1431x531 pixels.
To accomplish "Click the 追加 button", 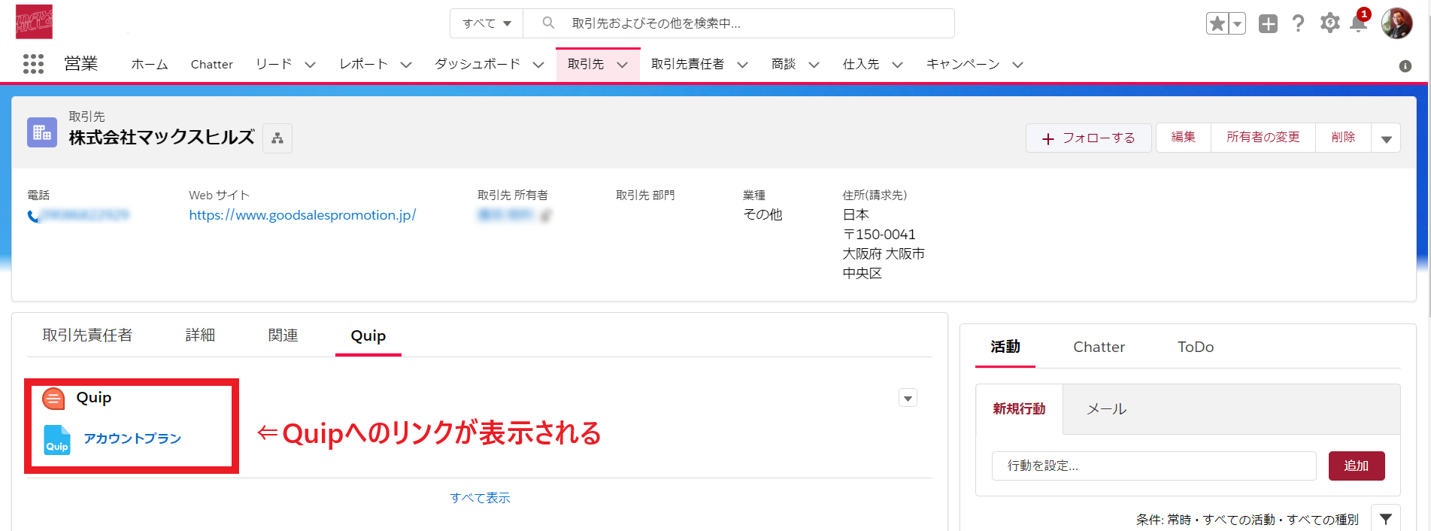I will pyautogui.click(x=1356, y=466).
